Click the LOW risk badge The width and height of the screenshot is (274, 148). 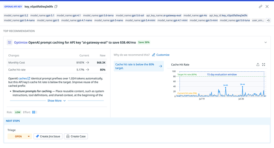click(x=18, y=112)
